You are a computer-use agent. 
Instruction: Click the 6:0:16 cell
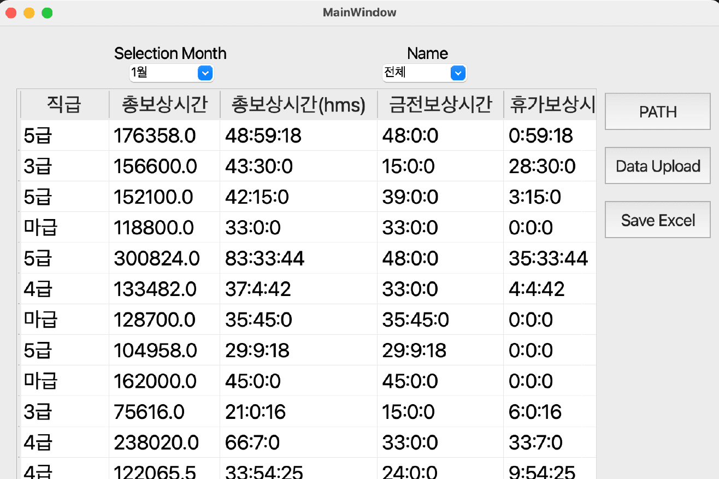pyautogui.click(x=550, y=411)
